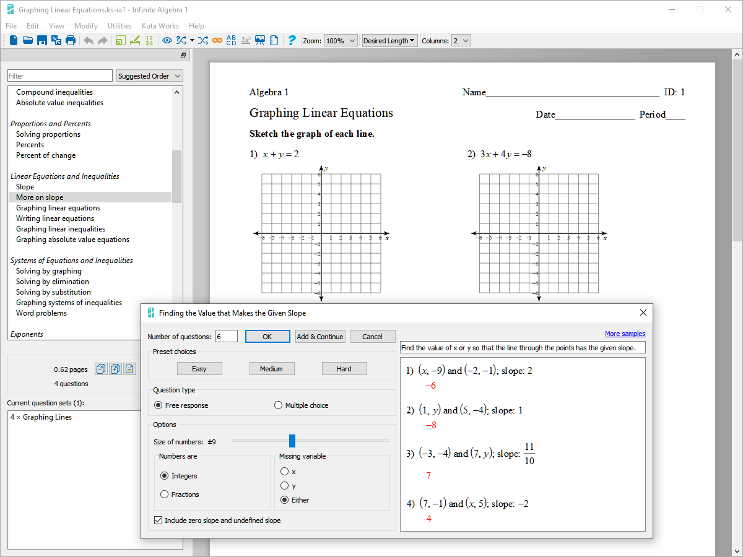Open the Desired Length dropdown
743x557 pixels.
[389, 40]
